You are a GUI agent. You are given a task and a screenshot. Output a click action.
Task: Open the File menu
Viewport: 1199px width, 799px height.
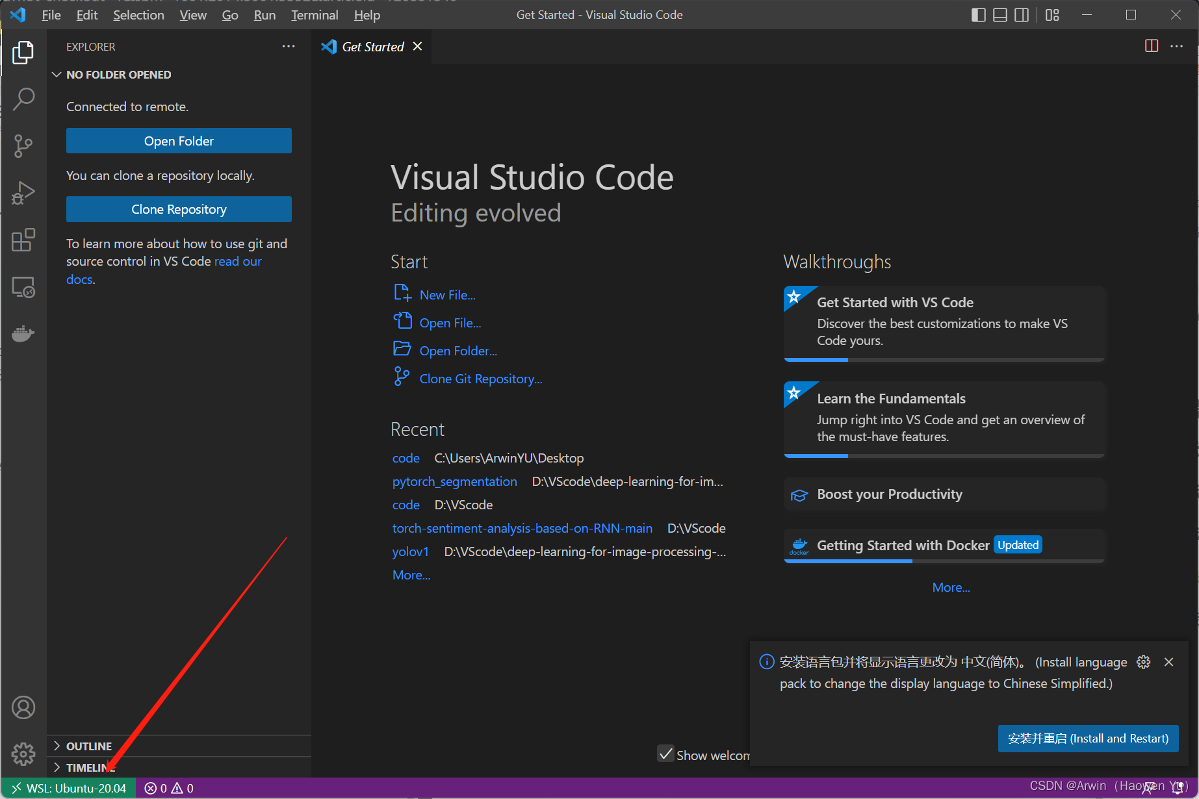tap(51, 15)
